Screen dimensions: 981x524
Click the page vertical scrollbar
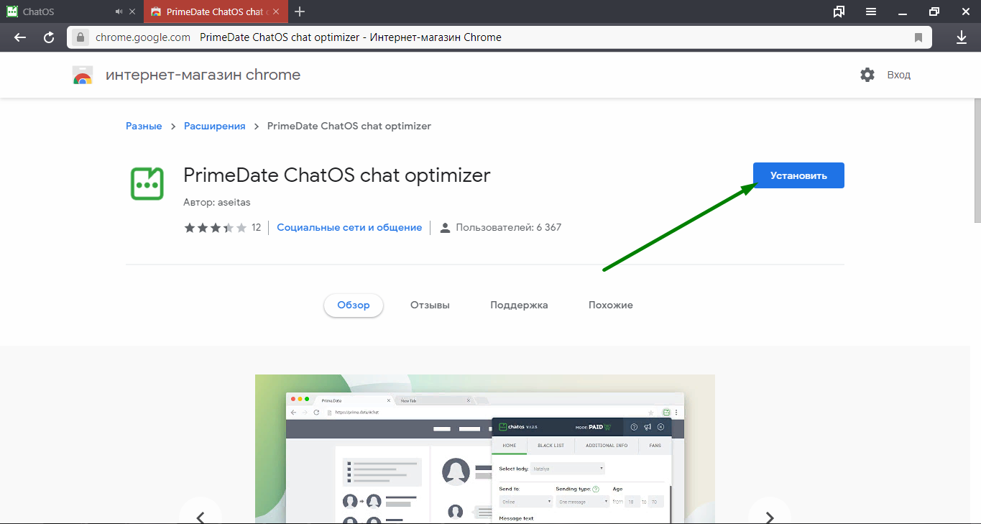(976, 161)
